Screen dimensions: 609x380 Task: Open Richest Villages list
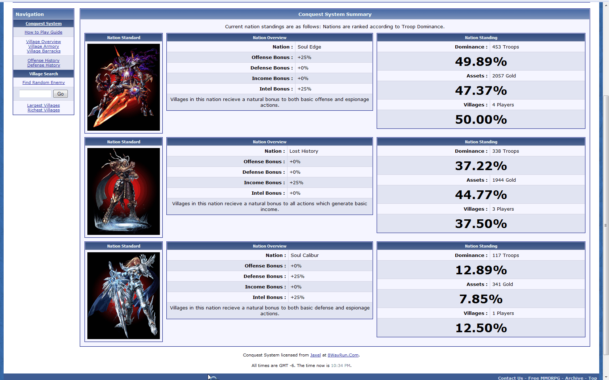pyautogui.click(x=43, y=110)
